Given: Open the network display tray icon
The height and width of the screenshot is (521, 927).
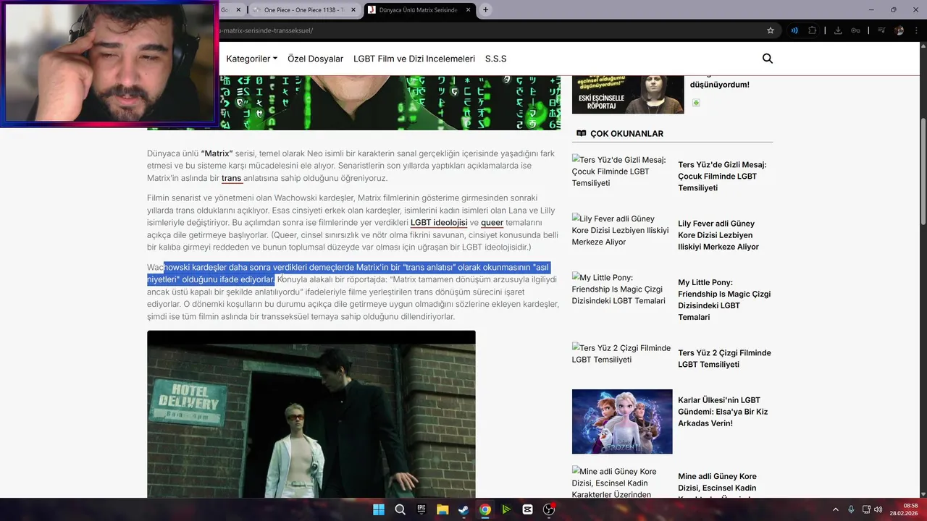Looking at the screenshot, I should (866, 509).
